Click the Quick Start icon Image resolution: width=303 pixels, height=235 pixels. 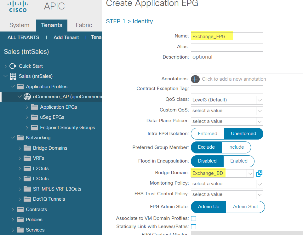pyautogui.click(x=13, y=66)
